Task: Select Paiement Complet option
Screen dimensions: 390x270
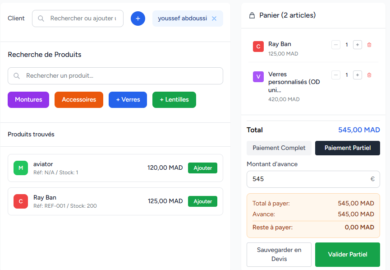Action: click(279, 148)
